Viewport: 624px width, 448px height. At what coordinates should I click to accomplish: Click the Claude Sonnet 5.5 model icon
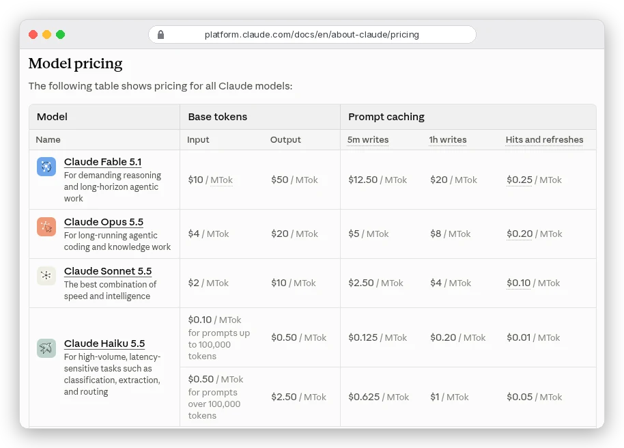coord(46,276)
